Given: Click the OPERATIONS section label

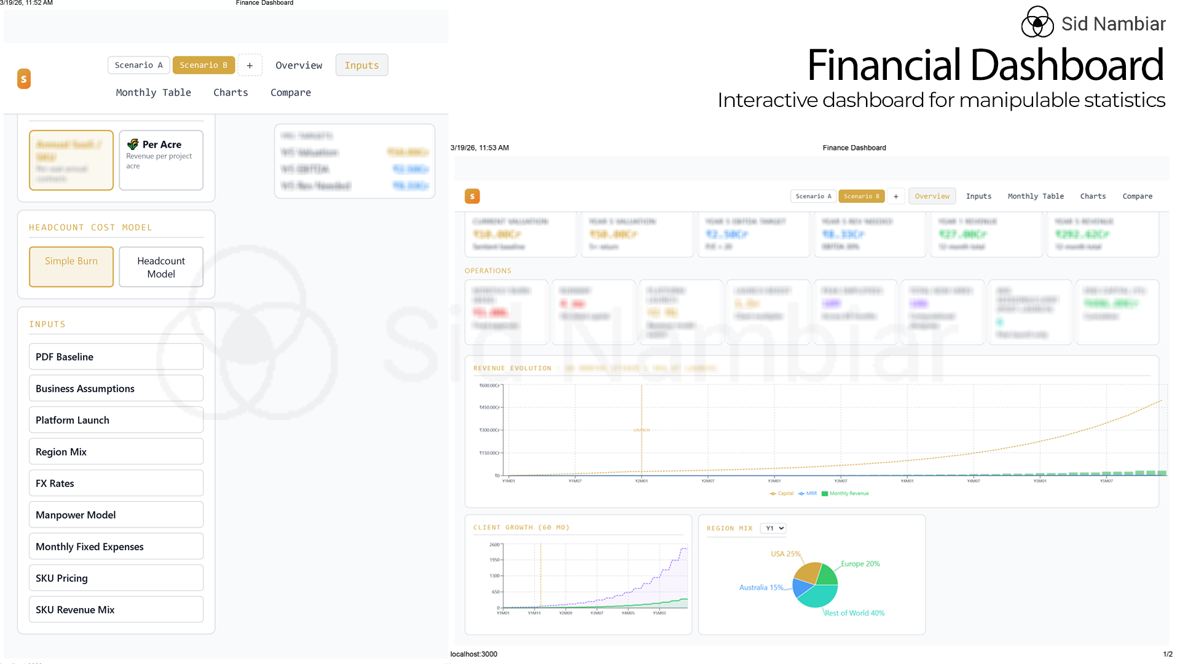Looking at the screenshot, I should 488,271.
